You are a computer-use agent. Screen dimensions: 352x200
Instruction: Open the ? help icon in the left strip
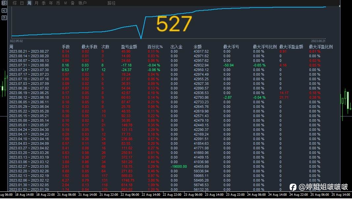coord(4,18)
